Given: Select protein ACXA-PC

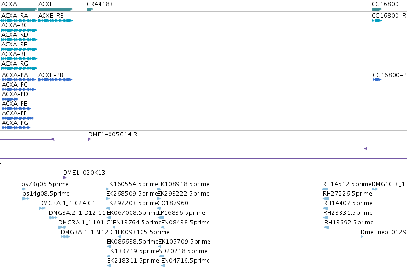Looking at the screenshot, I should pos(19,89).
